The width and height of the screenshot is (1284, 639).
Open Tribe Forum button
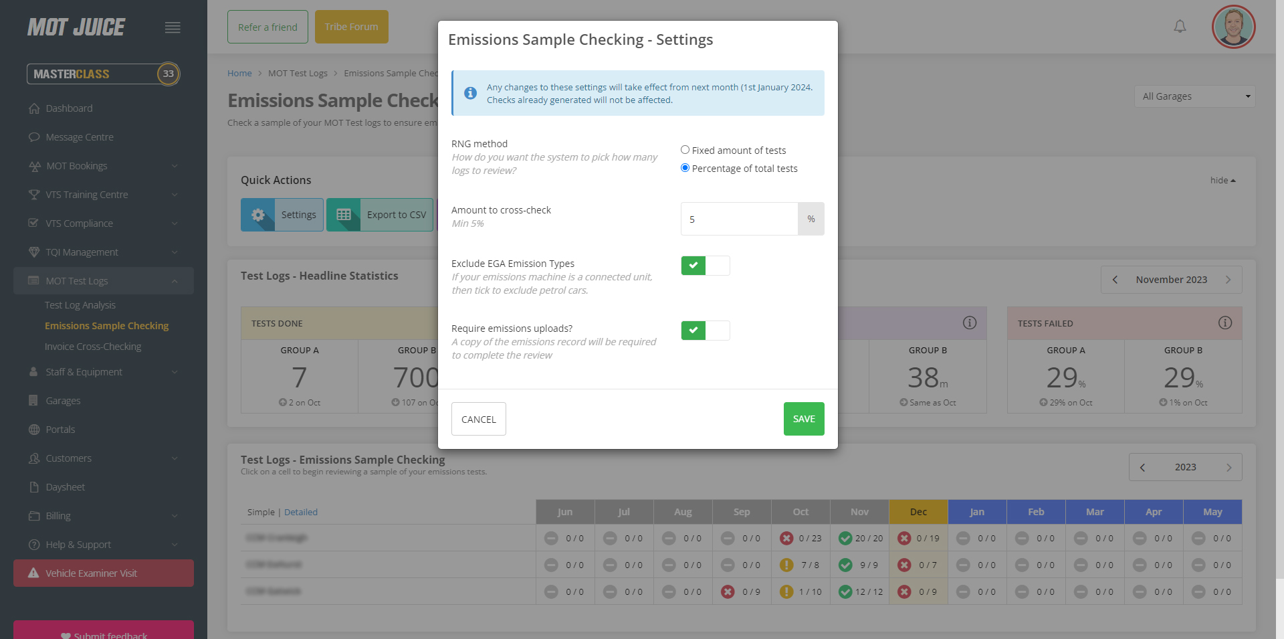pos(352,27)
